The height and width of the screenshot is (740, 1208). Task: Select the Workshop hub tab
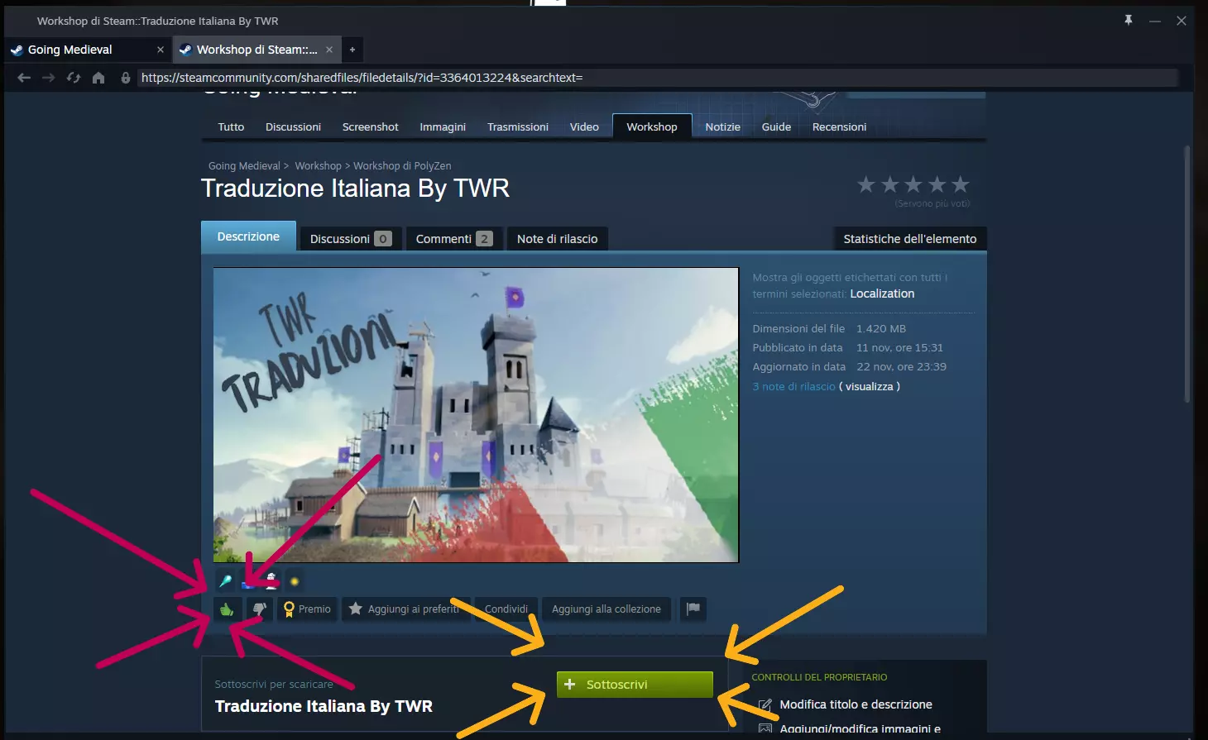652,127
